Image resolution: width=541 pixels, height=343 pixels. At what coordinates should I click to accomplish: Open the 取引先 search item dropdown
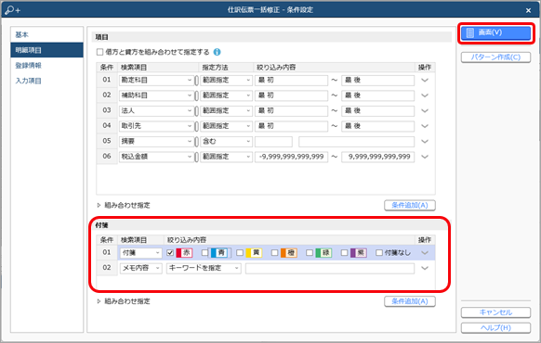click(156, 126)
